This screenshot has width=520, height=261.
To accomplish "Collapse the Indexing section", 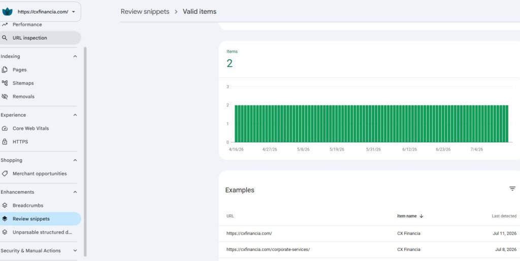I will (75, 57).
